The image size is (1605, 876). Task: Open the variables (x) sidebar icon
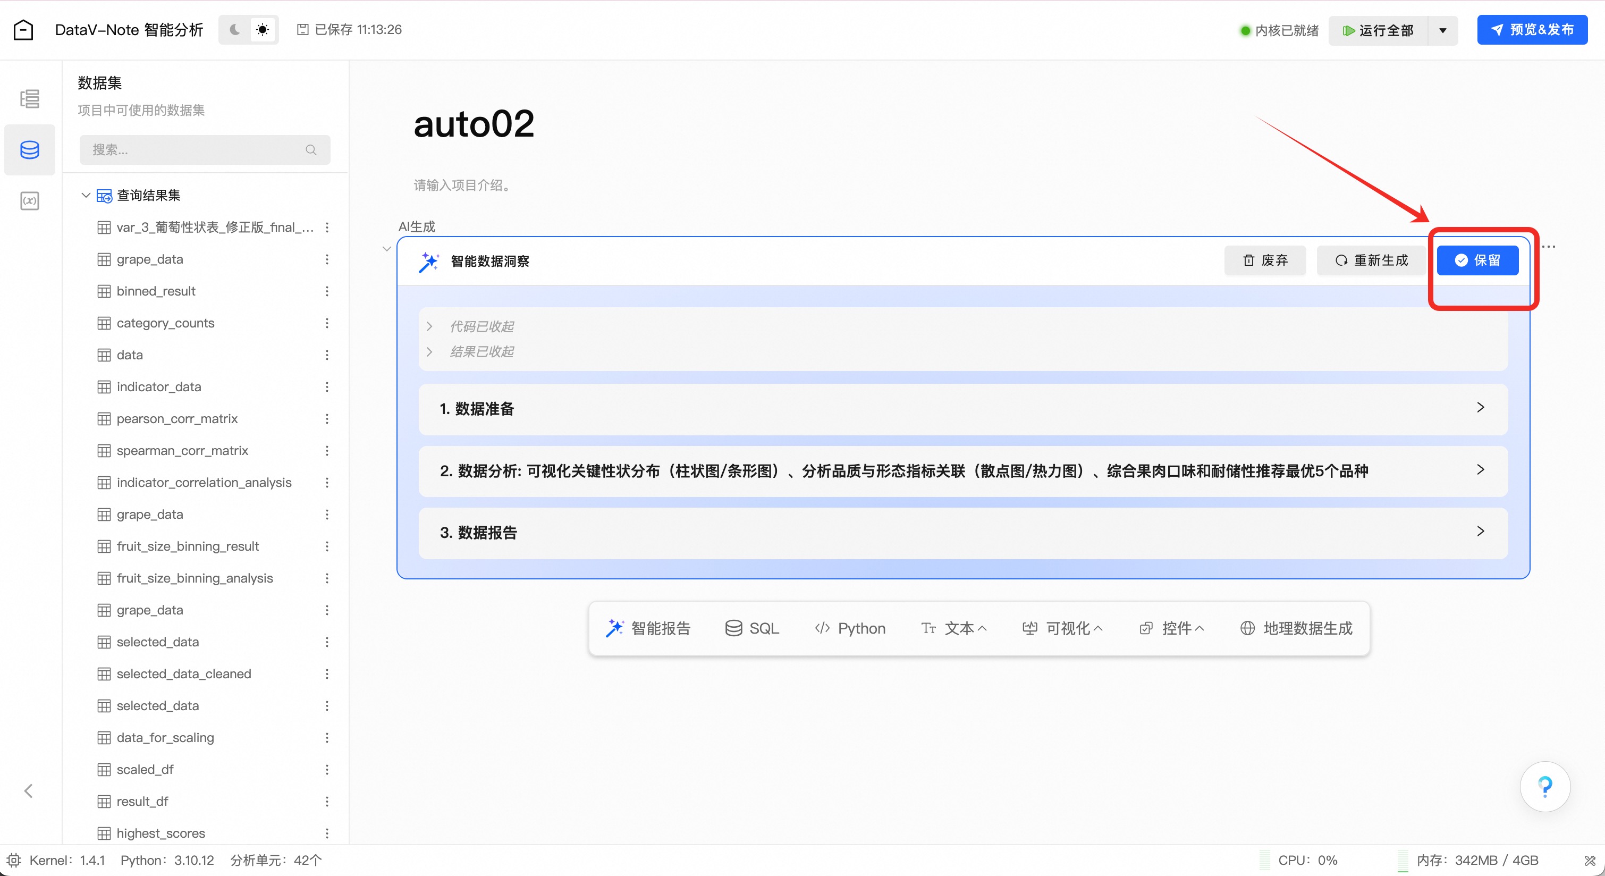tap(29, 200)
